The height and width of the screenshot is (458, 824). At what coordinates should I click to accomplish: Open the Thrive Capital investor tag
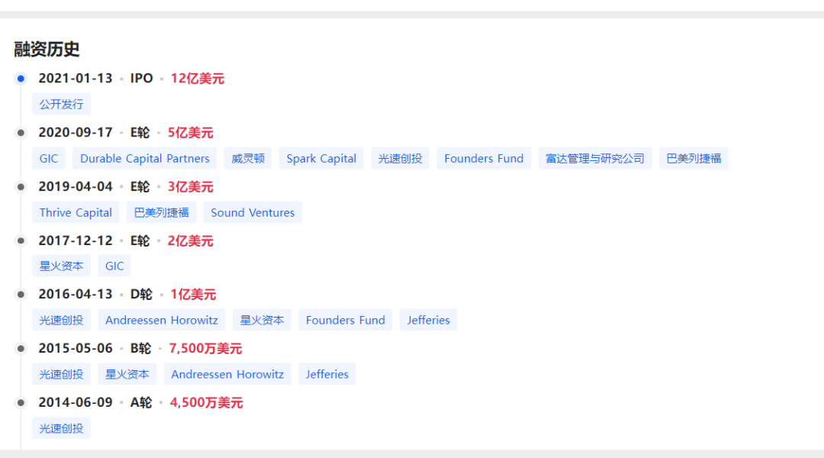pos(76,212)
